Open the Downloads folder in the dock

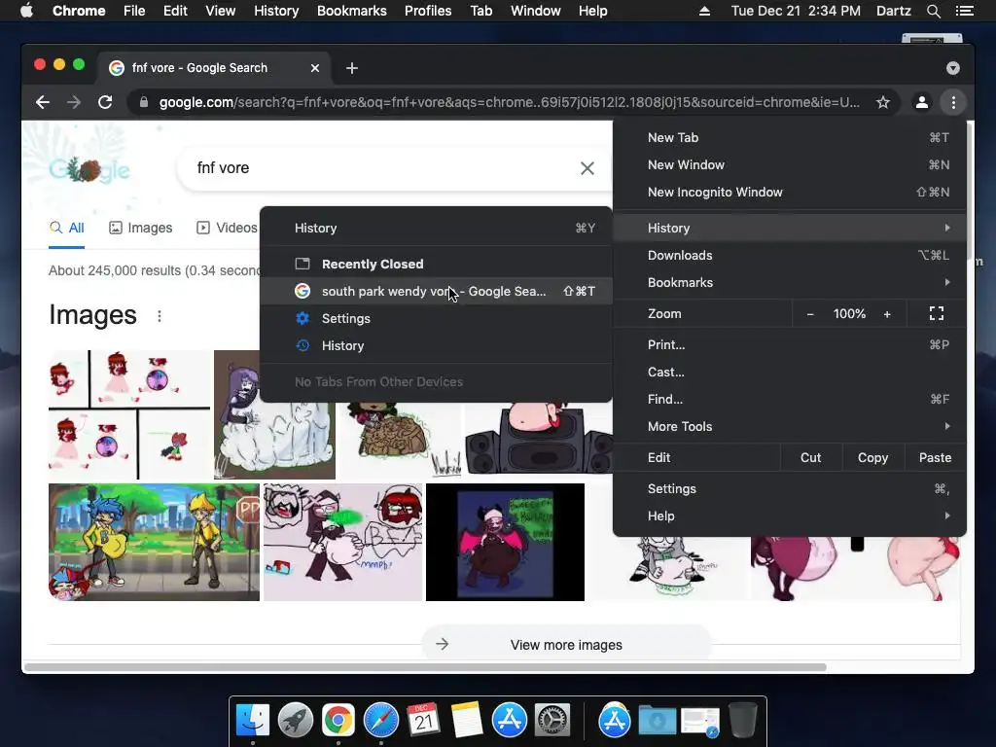657,721
